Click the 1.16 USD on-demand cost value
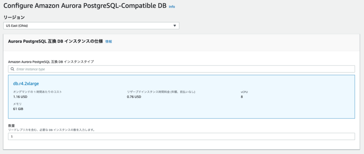Screen dimensions: 364x154 pyautogui.click(x=20, y=97)
